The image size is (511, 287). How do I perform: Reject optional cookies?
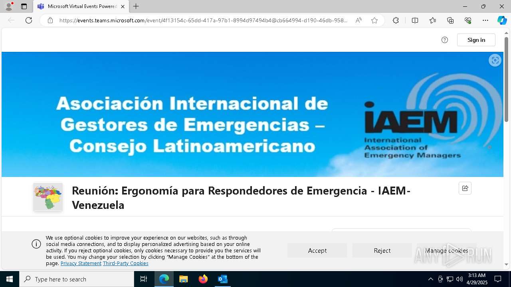[382, 250]
